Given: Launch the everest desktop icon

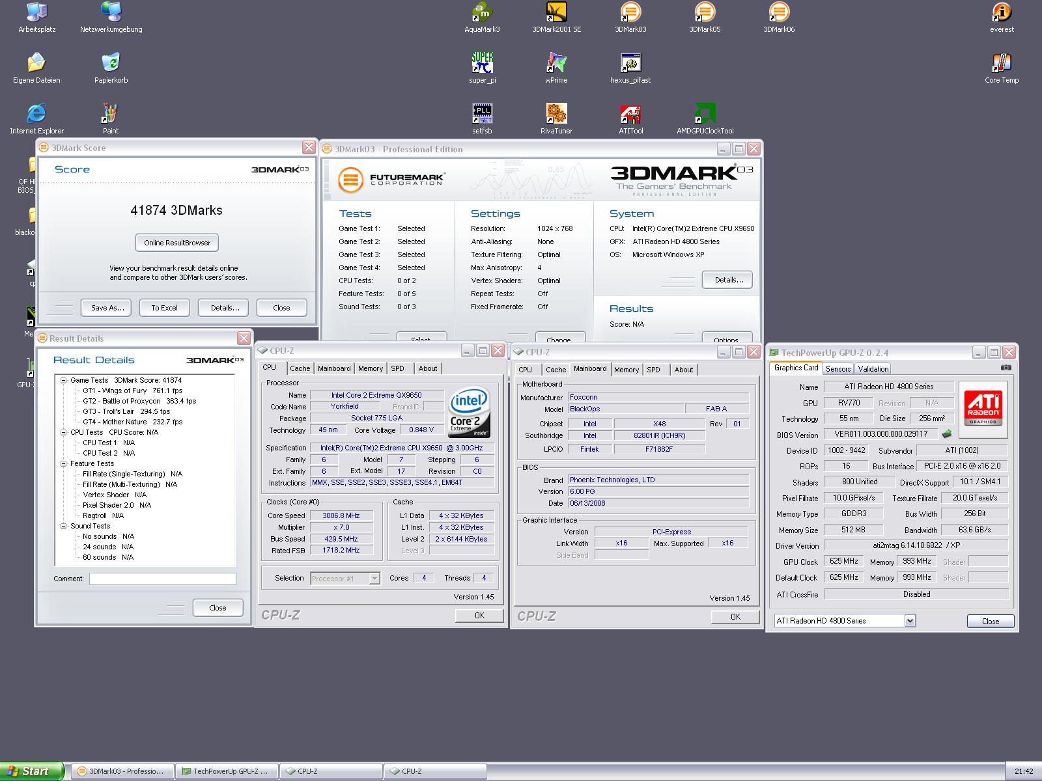Looking at the screenshot, I should (x=1002, y=18).
